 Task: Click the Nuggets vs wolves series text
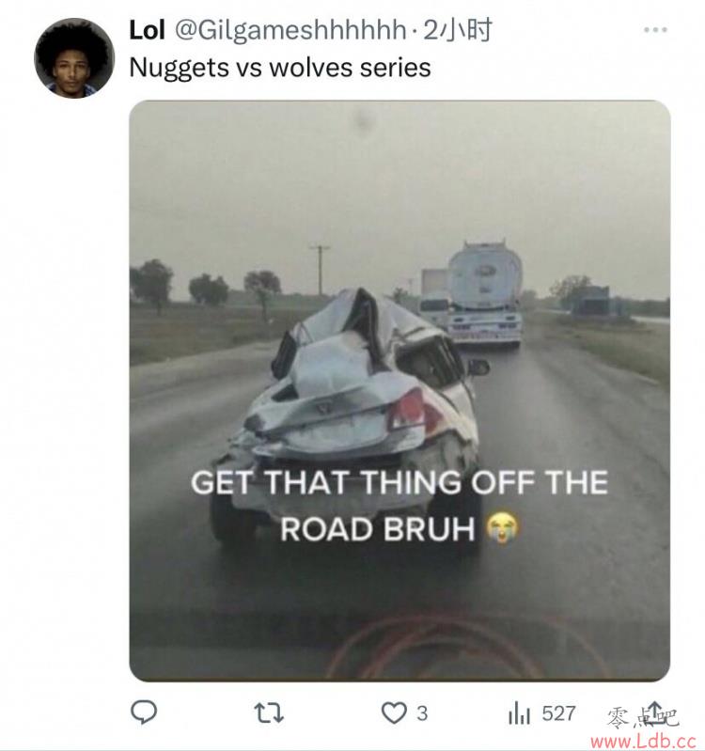[280, 67]
